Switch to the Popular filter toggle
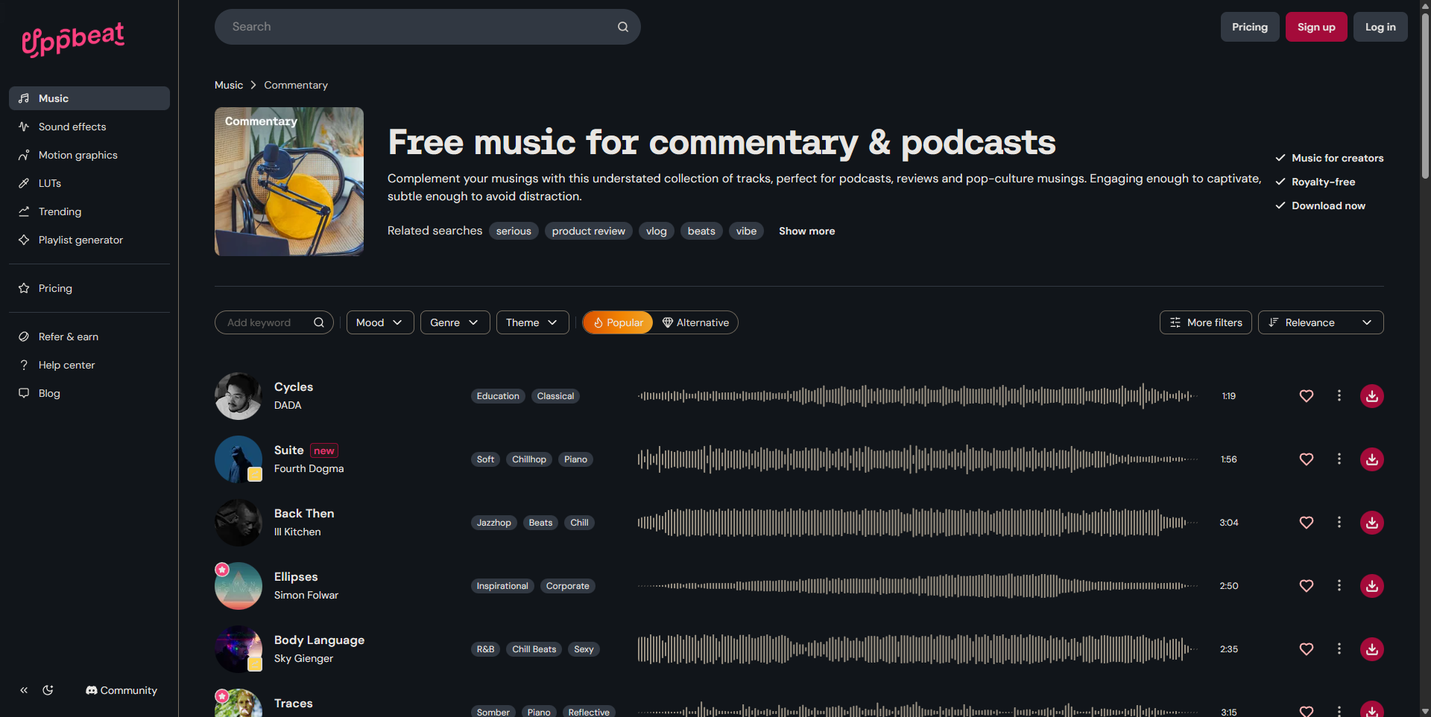The width and height of the screenshot is (1431, 717). pyautogui.click(x=618, y=322)
